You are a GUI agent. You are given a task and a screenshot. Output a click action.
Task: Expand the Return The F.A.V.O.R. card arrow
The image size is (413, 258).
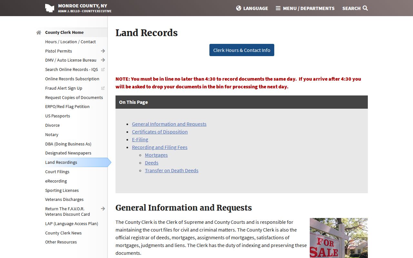point(103,209)
